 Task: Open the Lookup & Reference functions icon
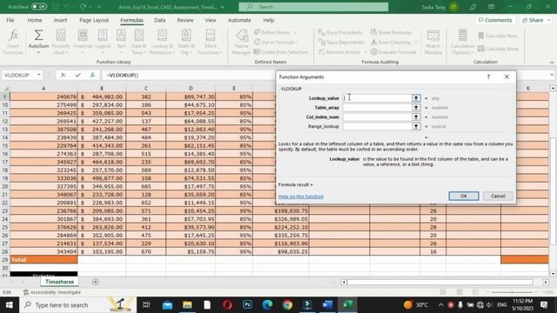click(162, 36)
